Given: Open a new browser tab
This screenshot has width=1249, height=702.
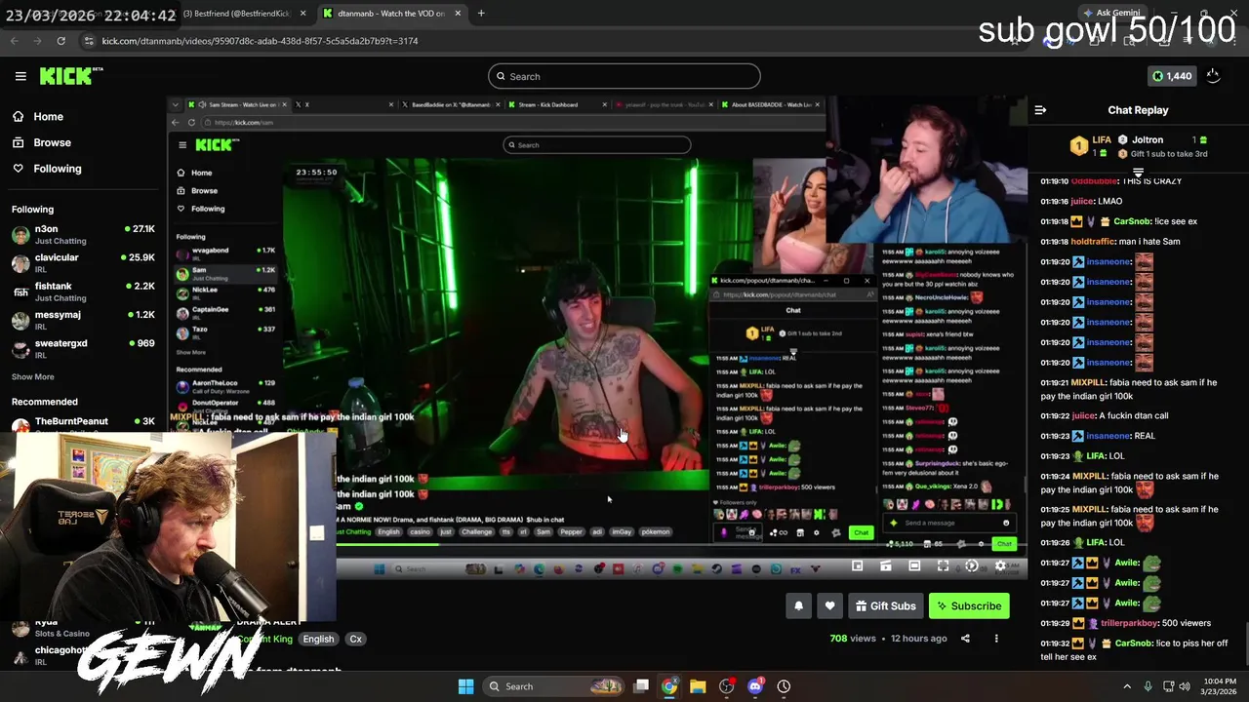Looking at the screenshot, I should tap(481, 13).
